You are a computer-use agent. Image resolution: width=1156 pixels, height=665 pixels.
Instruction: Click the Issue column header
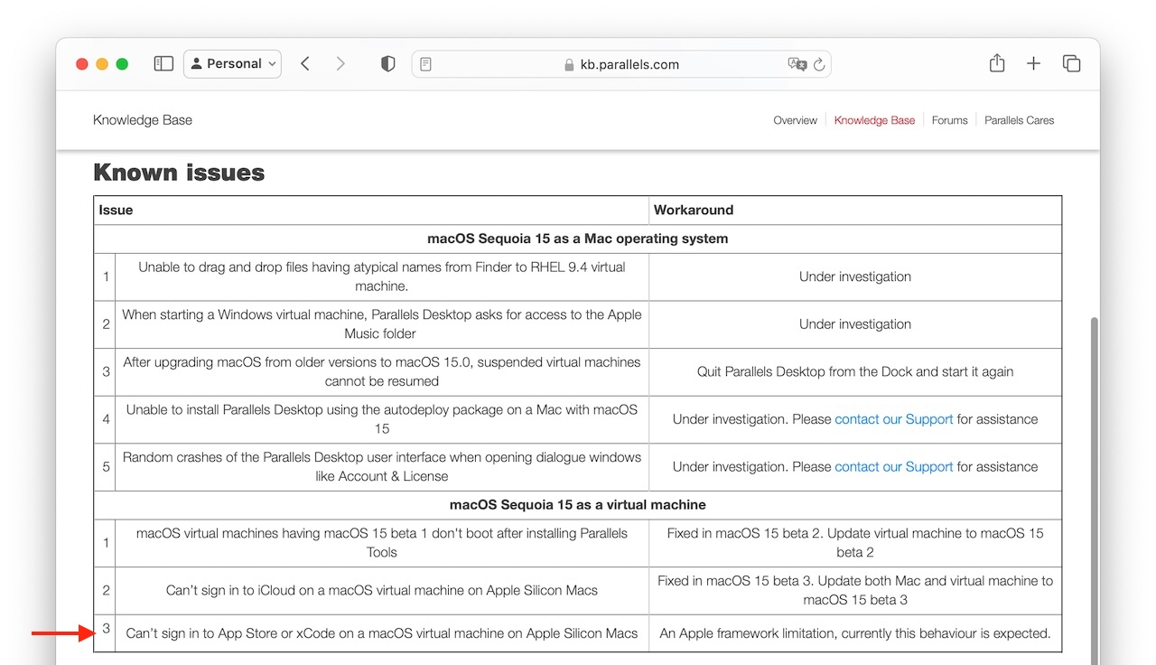[116, 210]
